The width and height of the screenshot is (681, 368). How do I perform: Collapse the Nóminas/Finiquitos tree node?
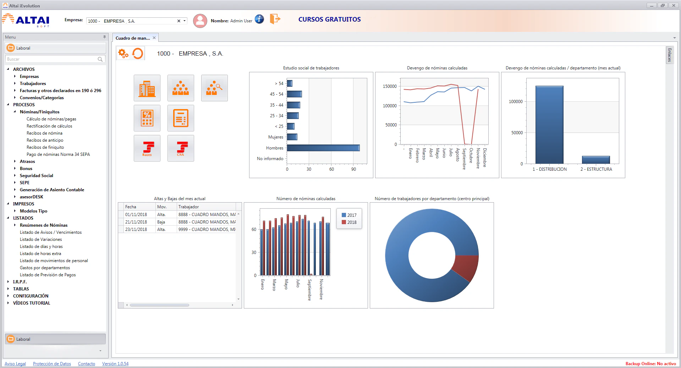tap(15, 112)
